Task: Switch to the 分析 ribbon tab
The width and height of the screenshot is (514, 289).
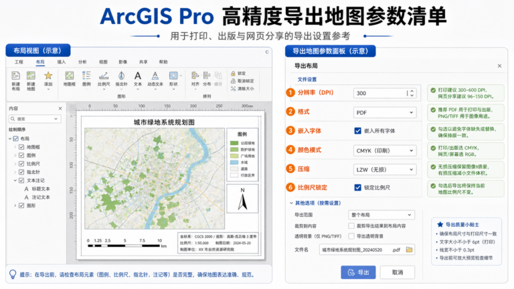Action: click(82, 62)
